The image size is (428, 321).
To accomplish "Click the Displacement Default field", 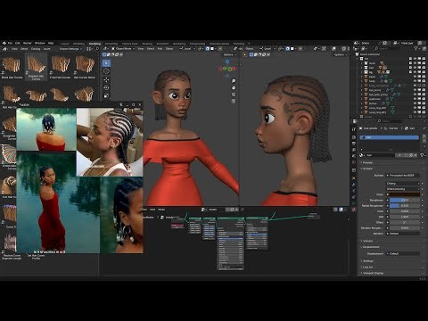I will 403,254.
